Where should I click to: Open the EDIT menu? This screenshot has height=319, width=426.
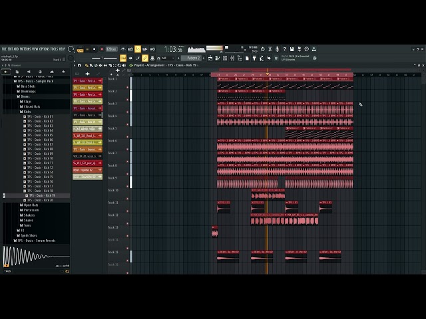coord(11,49)
